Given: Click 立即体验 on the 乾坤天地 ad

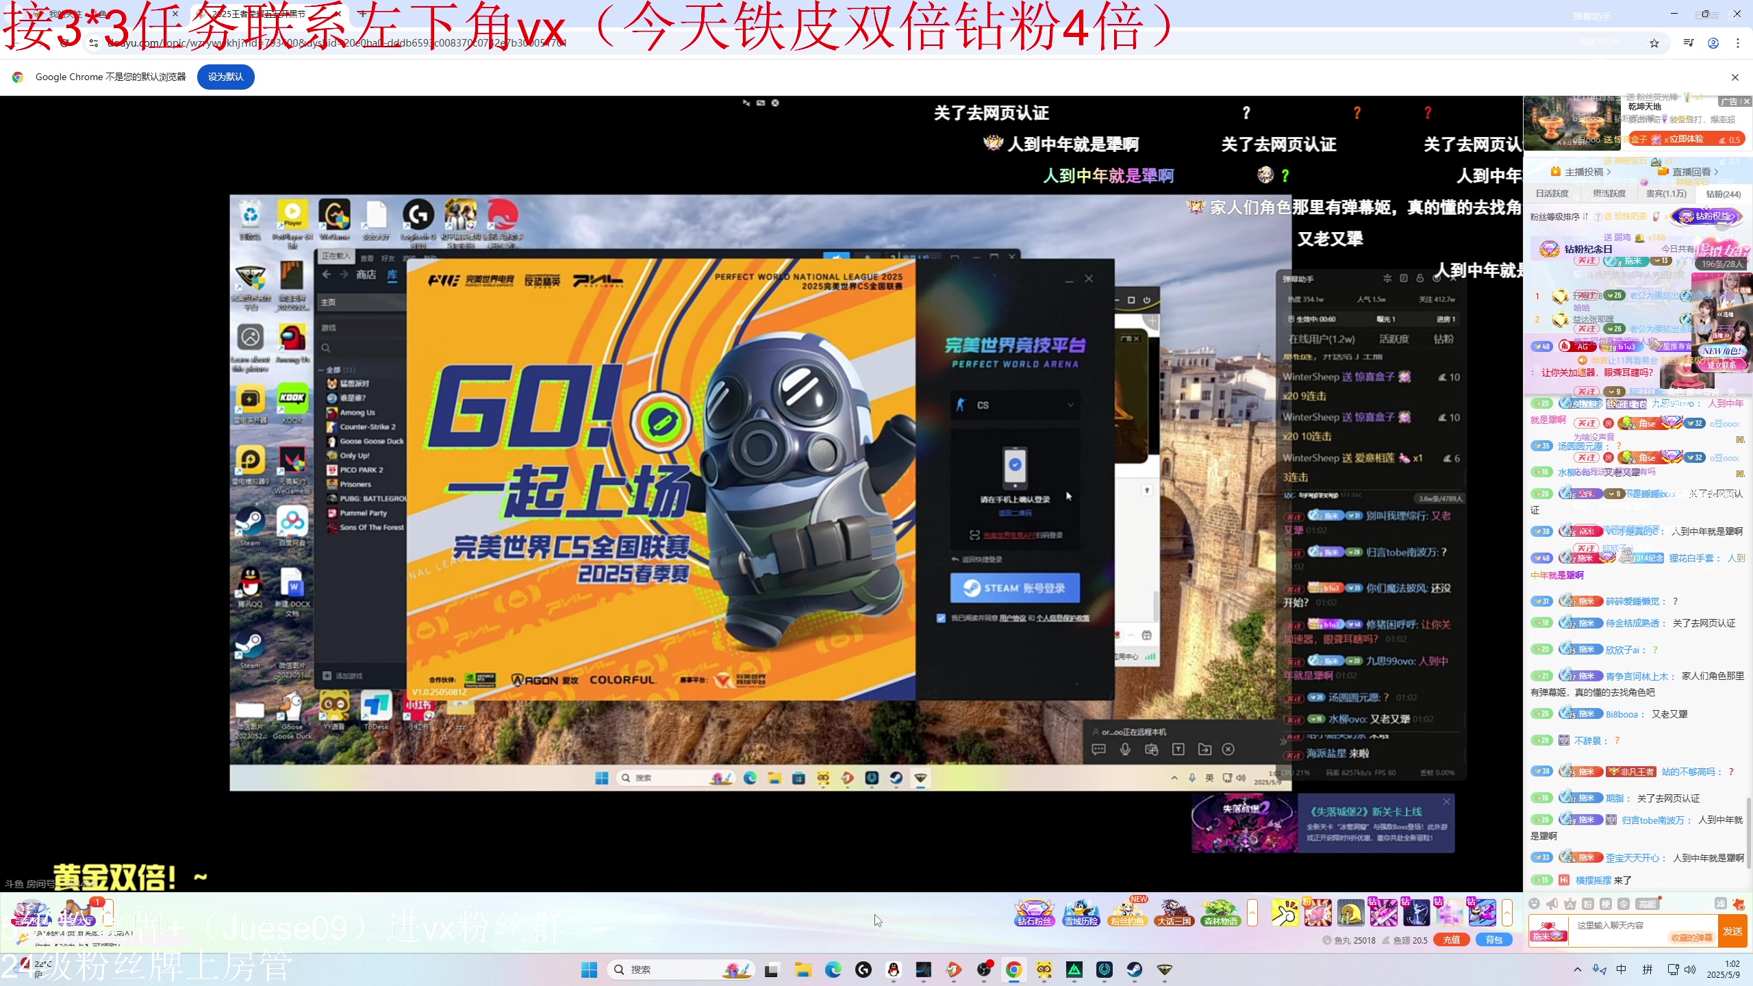Looking at the screenshot, I should coord(1685,139).
